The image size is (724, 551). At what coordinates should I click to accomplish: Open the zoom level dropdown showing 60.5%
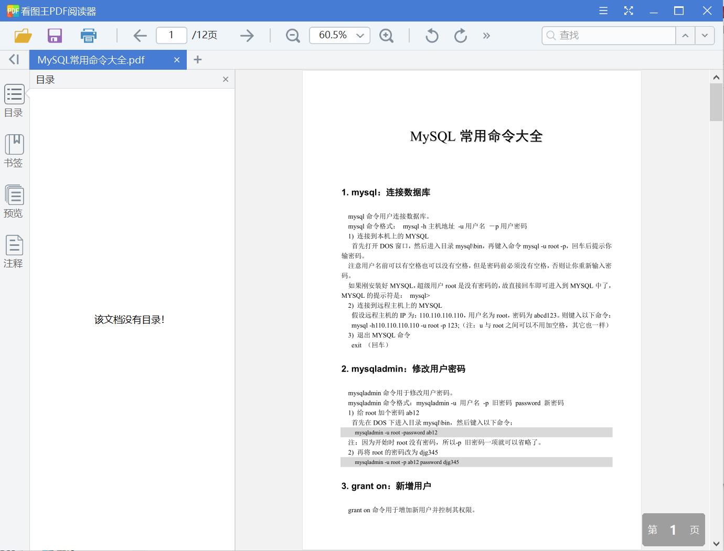pos(339,35)
